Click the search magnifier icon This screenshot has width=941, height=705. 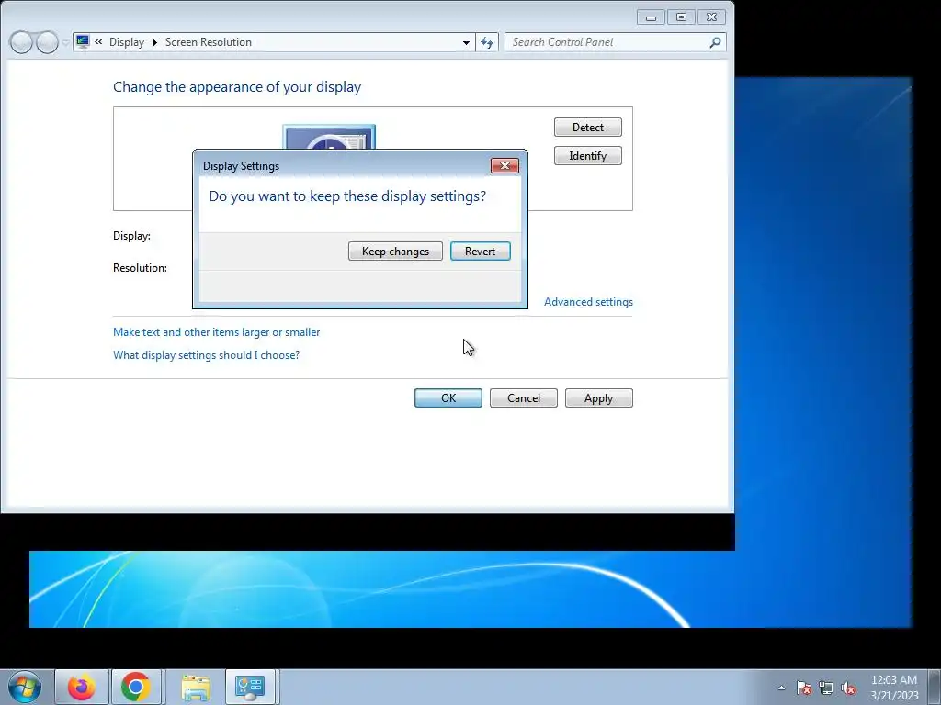coord(715,42)
